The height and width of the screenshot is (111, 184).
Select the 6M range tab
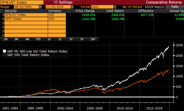[x=27, y=39]
